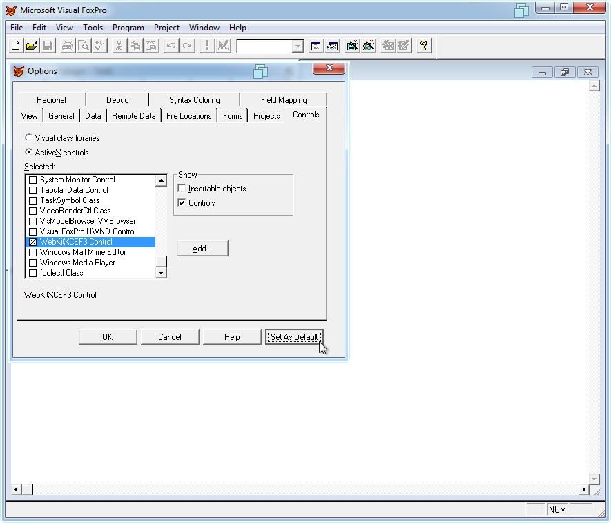Screen dimensions: 611x523
Task: Click the Print Preview icon
Action: tap(84, 46)
